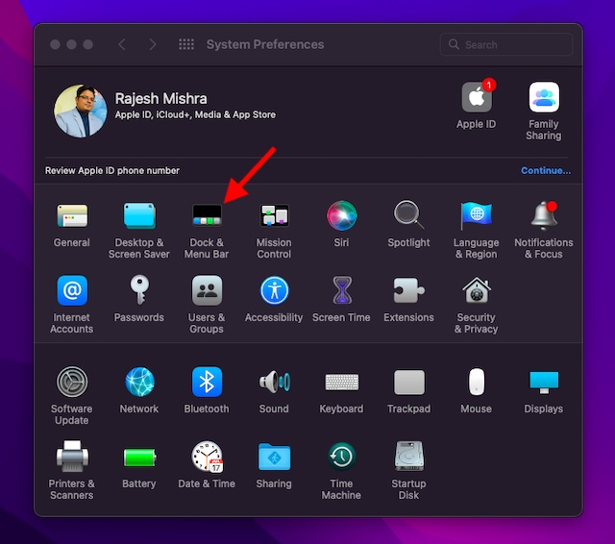
Task: Open Dock & Menu Bar preferences
Action: tap(207, 215)
